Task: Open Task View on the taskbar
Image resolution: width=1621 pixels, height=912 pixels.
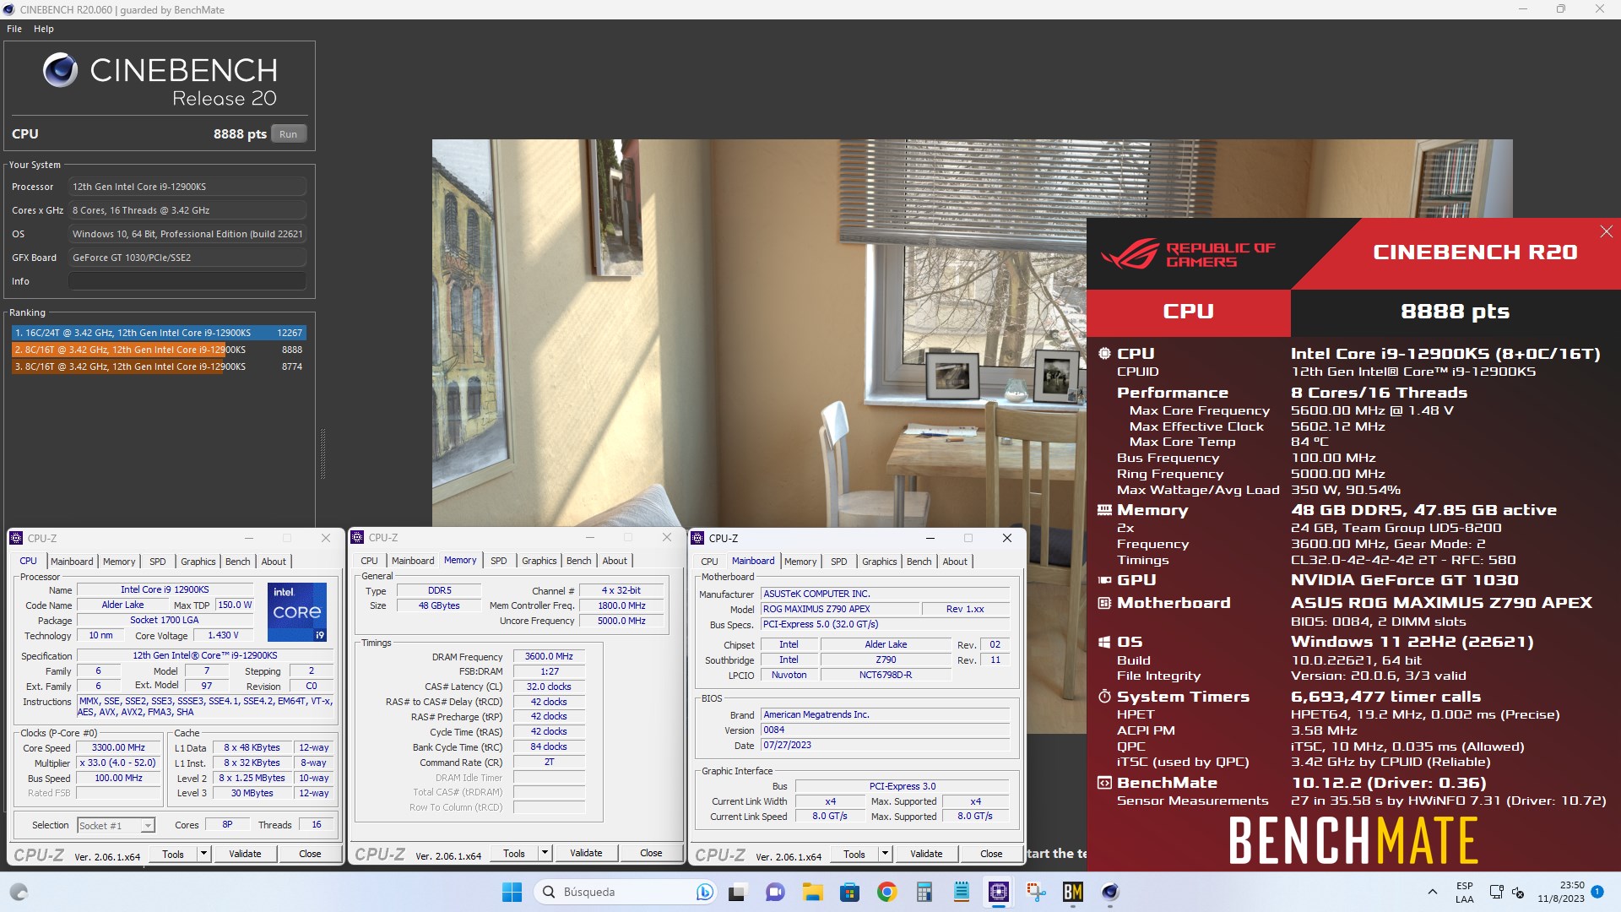Action: (737, 892)
